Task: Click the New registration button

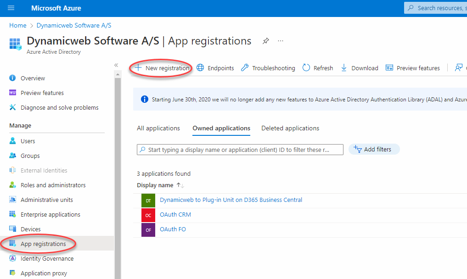Action: coord(162,68)
